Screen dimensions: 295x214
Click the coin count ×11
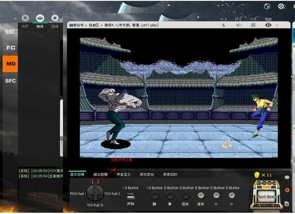pyautogui.click(x=266, y=175)
